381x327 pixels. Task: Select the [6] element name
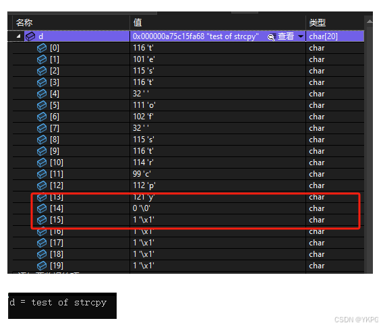pyautogui.click(x=55, y=117)
